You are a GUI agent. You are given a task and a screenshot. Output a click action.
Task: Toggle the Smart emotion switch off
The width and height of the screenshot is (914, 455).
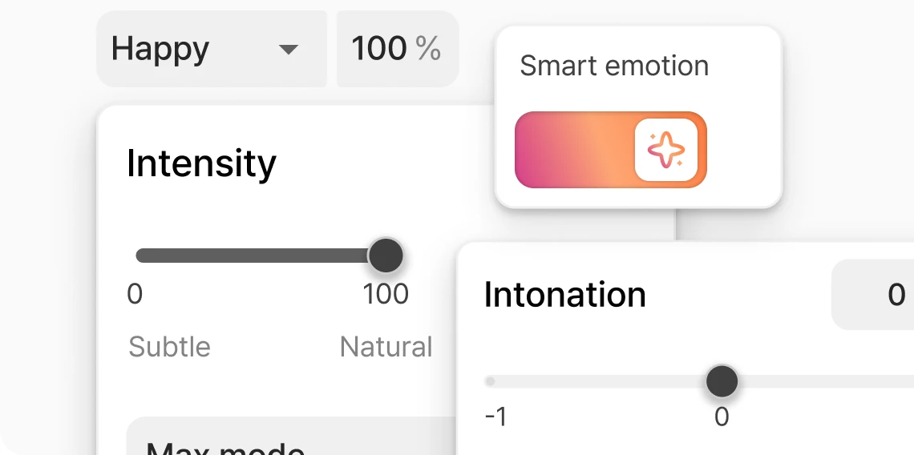pos(610,150)
